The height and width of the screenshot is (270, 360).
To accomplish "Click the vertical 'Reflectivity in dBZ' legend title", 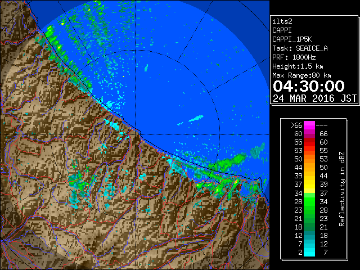I will click(x=341, y=189).
